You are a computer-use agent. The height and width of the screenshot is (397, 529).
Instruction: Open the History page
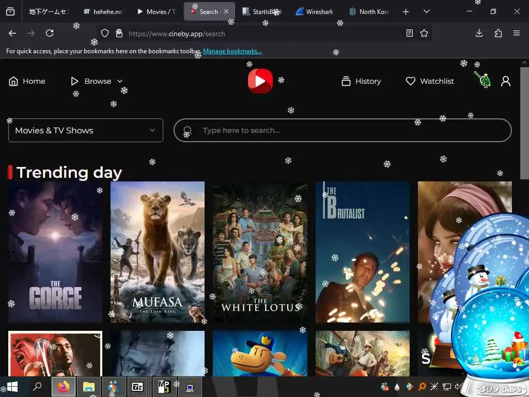click(x=361, y=81)
